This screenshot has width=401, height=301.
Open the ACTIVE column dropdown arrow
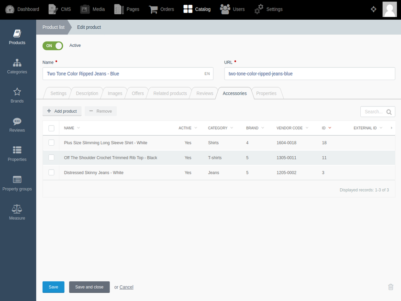point(196,128)
